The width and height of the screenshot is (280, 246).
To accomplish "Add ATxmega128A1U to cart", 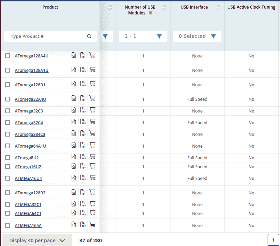I will coord(92,69).
